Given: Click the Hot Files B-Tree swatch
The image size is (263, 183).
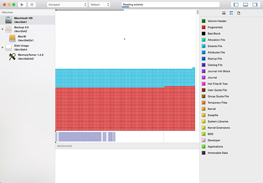Looking at the screenshot, I should tap(203, 84).
